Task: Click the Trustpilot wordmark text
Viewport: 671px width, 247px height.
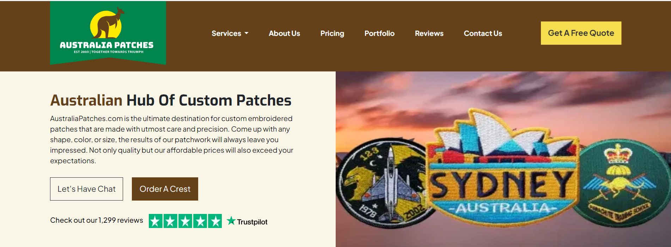Action: coord(252,222)
